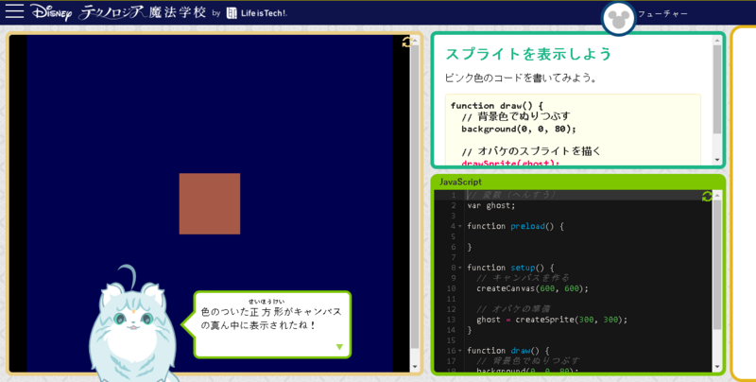Place cursor on empty line 5 inside preload
This screenshot has height=382, width=756.
[588, 236]
